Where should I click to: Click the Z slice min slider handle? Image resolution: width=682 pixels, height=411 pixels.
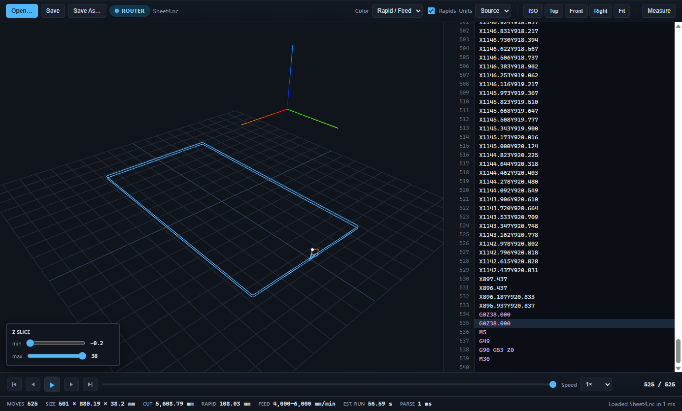tap(30, 343)
